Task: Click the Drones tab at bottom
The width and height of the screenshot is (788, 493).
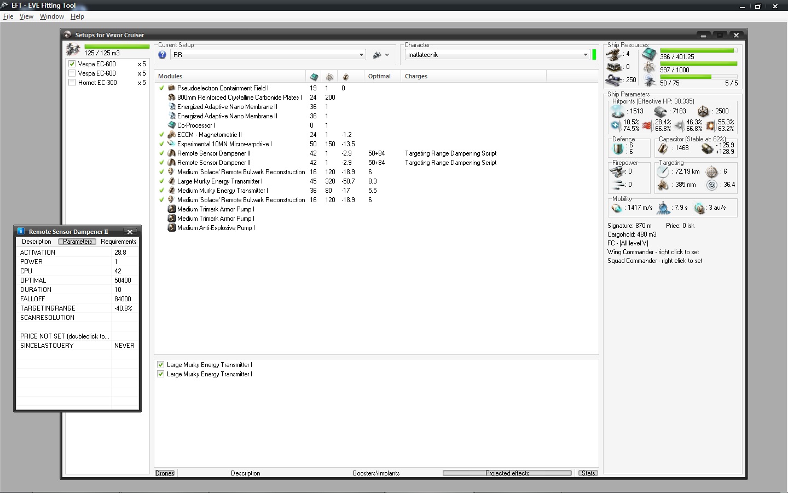Action: point(165,473)
